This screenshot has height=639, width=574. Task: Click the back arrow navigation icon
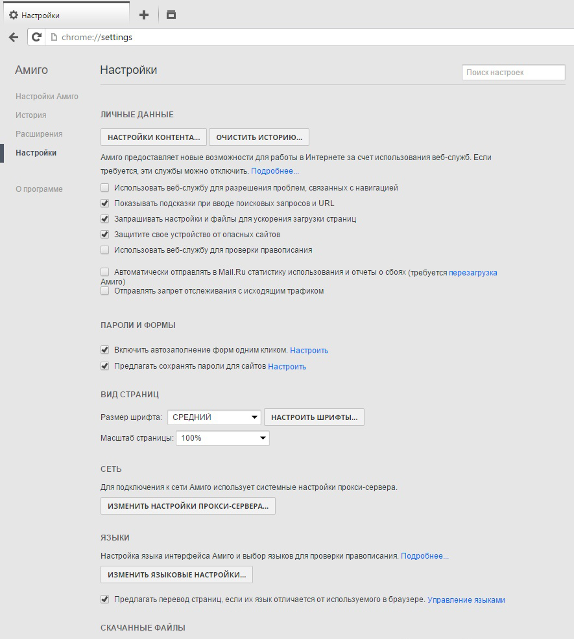point(14,38)
